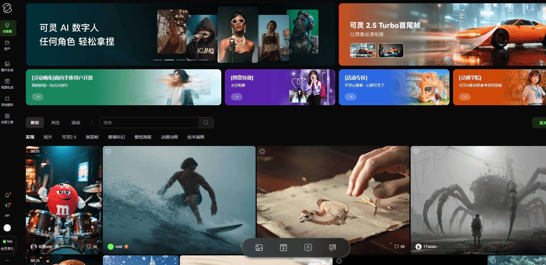Click the image icon in floating toolbar
This screenshot has height=265, width=546.
click(259, 248)
